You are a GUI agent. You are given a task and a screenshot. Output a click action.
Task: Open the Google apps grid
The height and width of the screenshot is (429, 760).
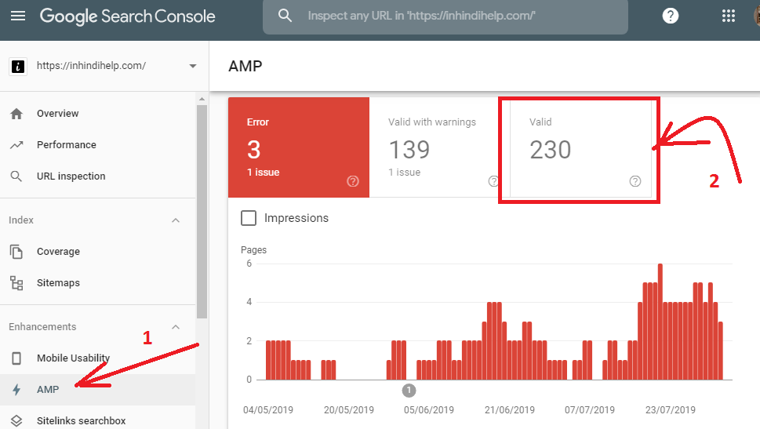(729, 16)
